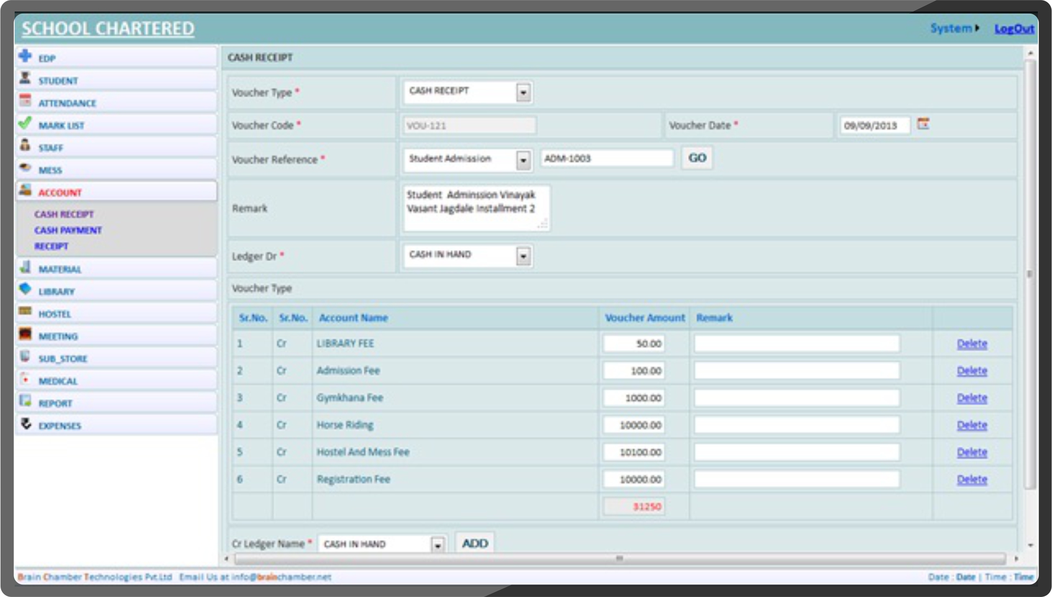Screen dimensions: 1052x597
Task: Click the Horse Riding account name
Action: pyautogui.click(x=345, y=425)
